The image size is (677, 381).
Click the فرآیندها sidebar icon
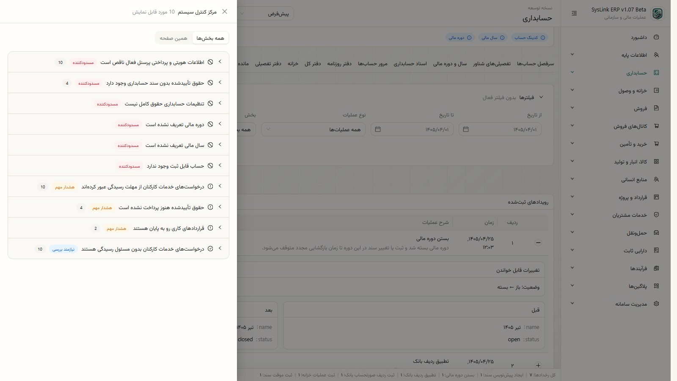(x=656, y=268)
